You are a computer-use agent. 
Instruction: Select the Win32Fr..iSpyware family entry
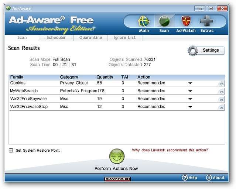[28, 99]
